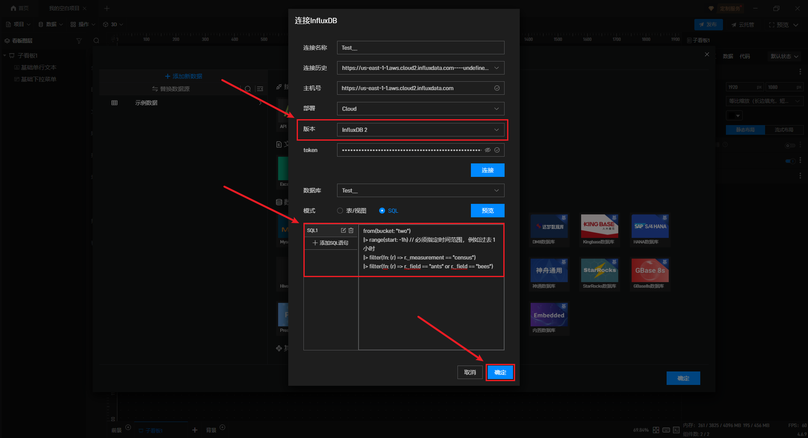Open the 版本 InfluxDB 2 dropdown
Image resolution: width=808 pixels, height=438 pixels.
[420, 130]
